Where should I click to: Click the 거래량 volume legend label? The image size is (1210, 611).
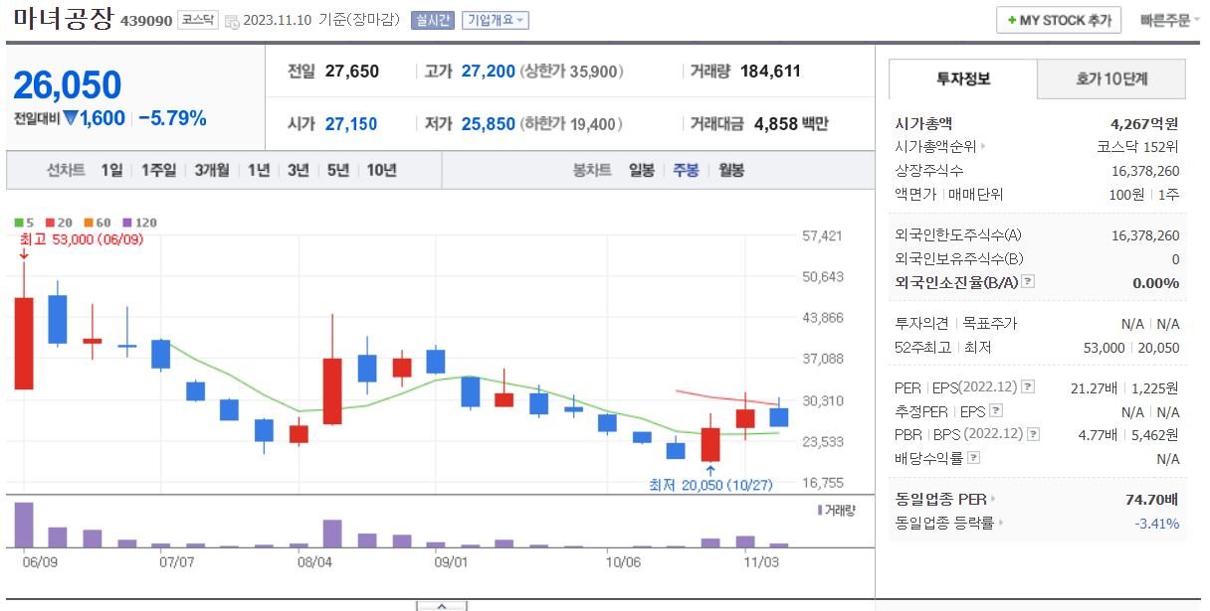835,510
